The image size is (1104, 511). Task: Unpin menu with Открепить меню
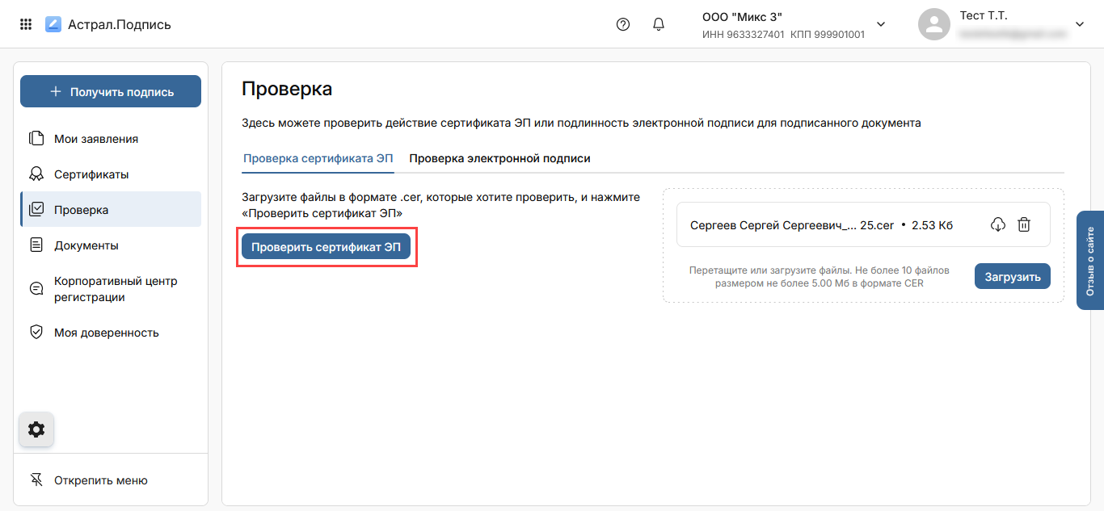[x=100, y=480]
